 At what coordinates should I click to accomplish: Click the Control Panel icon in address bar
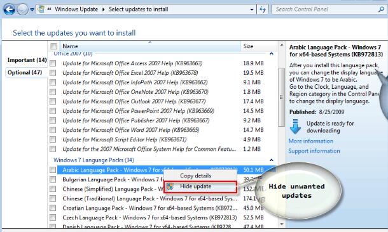pyautogui.click(x=41, y=10)
